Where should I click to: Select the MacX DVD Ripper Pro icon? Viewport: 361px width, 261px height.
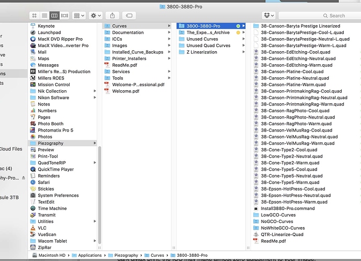point(33,39)
